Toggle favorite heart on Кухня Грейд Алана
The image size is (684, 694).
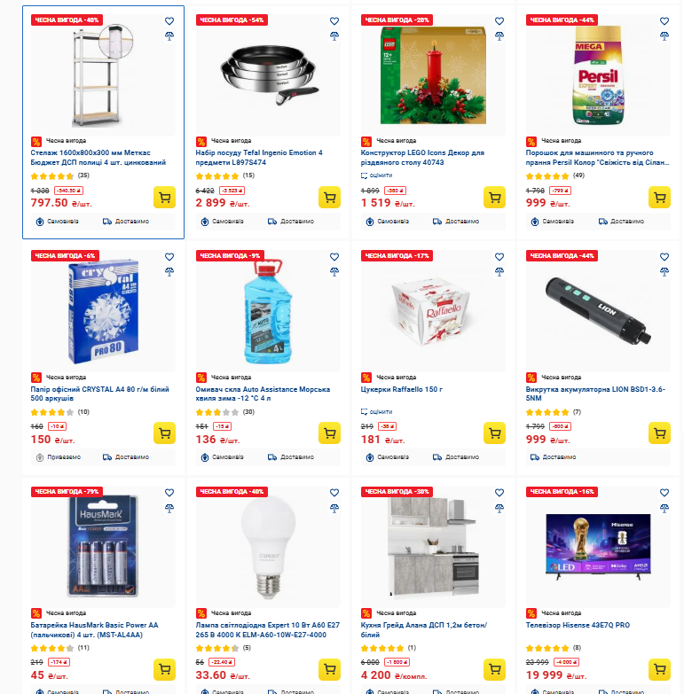click(x=499, y=493)
